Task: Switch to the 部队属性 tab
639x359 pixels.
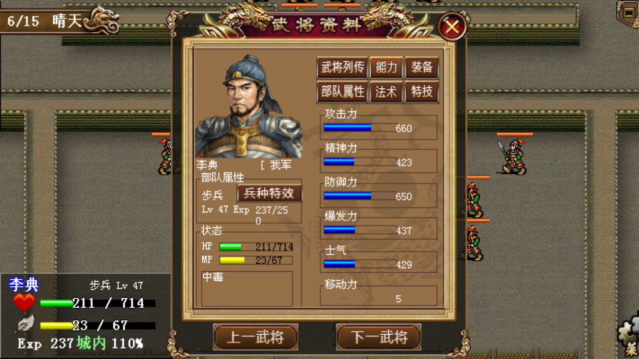Action: (342, 92)
